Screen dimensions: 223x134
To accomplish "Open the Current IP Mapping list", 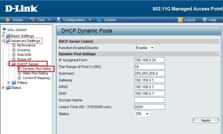I will point(37,78).
